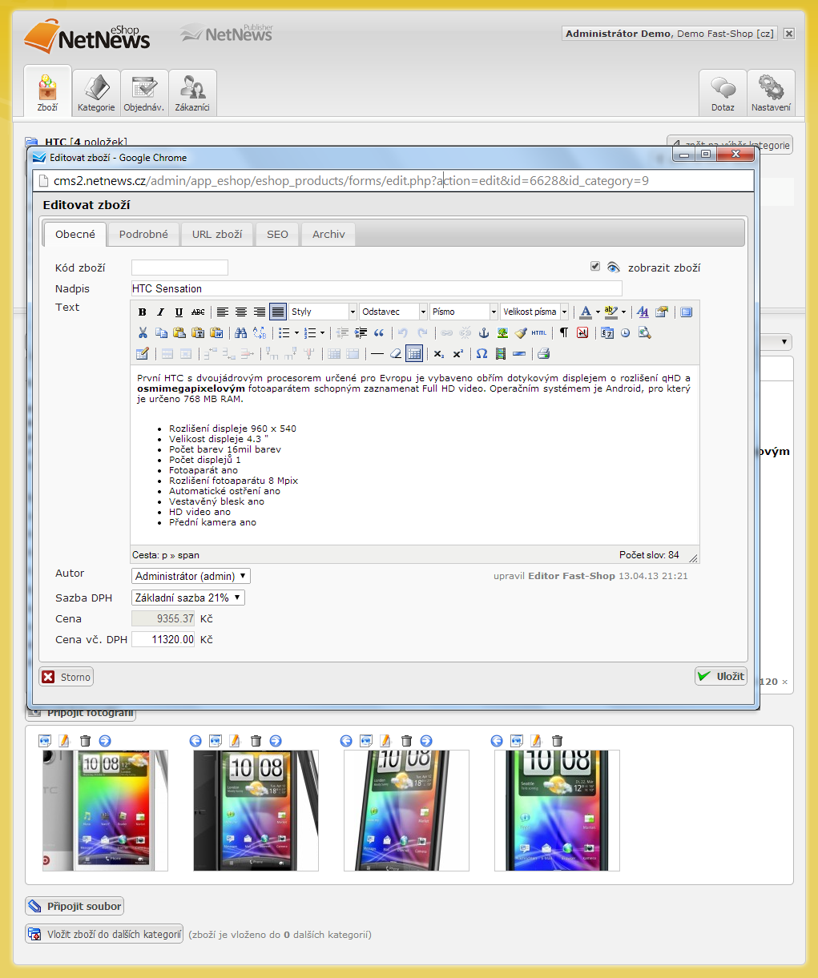The image size is (818, 978).
Task: Edit the second photo with pencil icon
Action: pyautogui.click(x=235, y=741)
